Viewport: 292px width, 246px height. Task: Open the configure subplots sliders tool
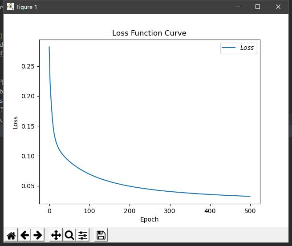(83, 235)
